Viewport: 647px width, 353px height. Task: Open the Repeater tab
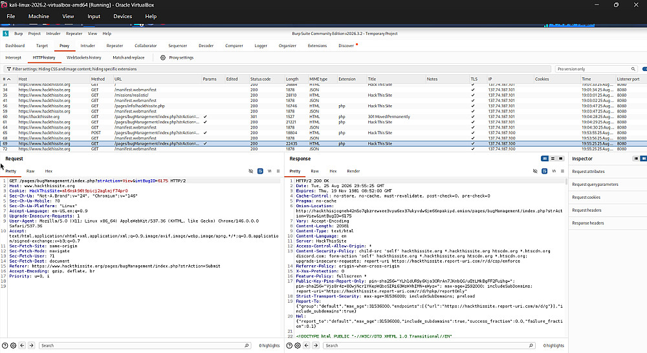[x=115, y=46]
